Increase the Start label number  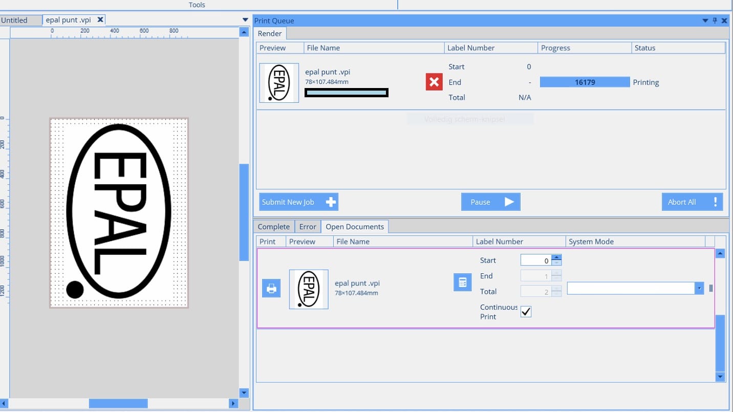point(556,257)
